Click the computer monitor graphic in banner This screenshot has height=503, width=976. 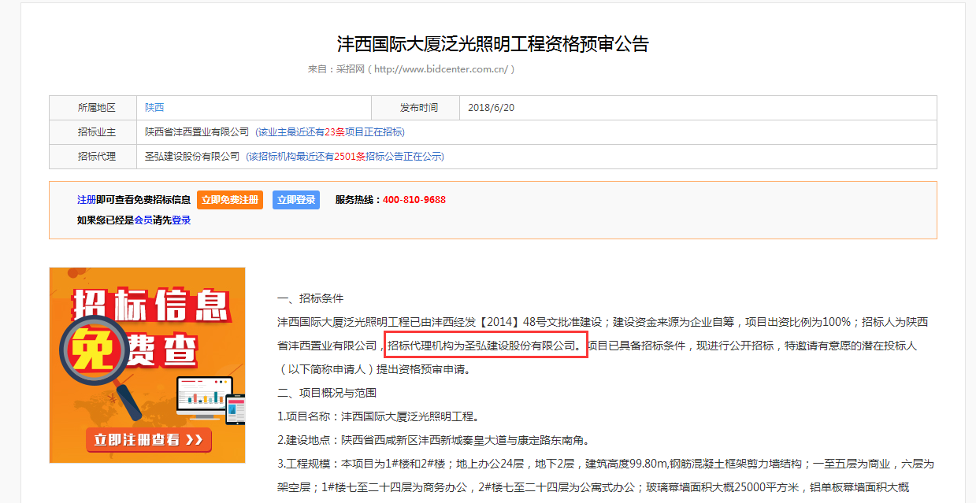coord(199,397)
